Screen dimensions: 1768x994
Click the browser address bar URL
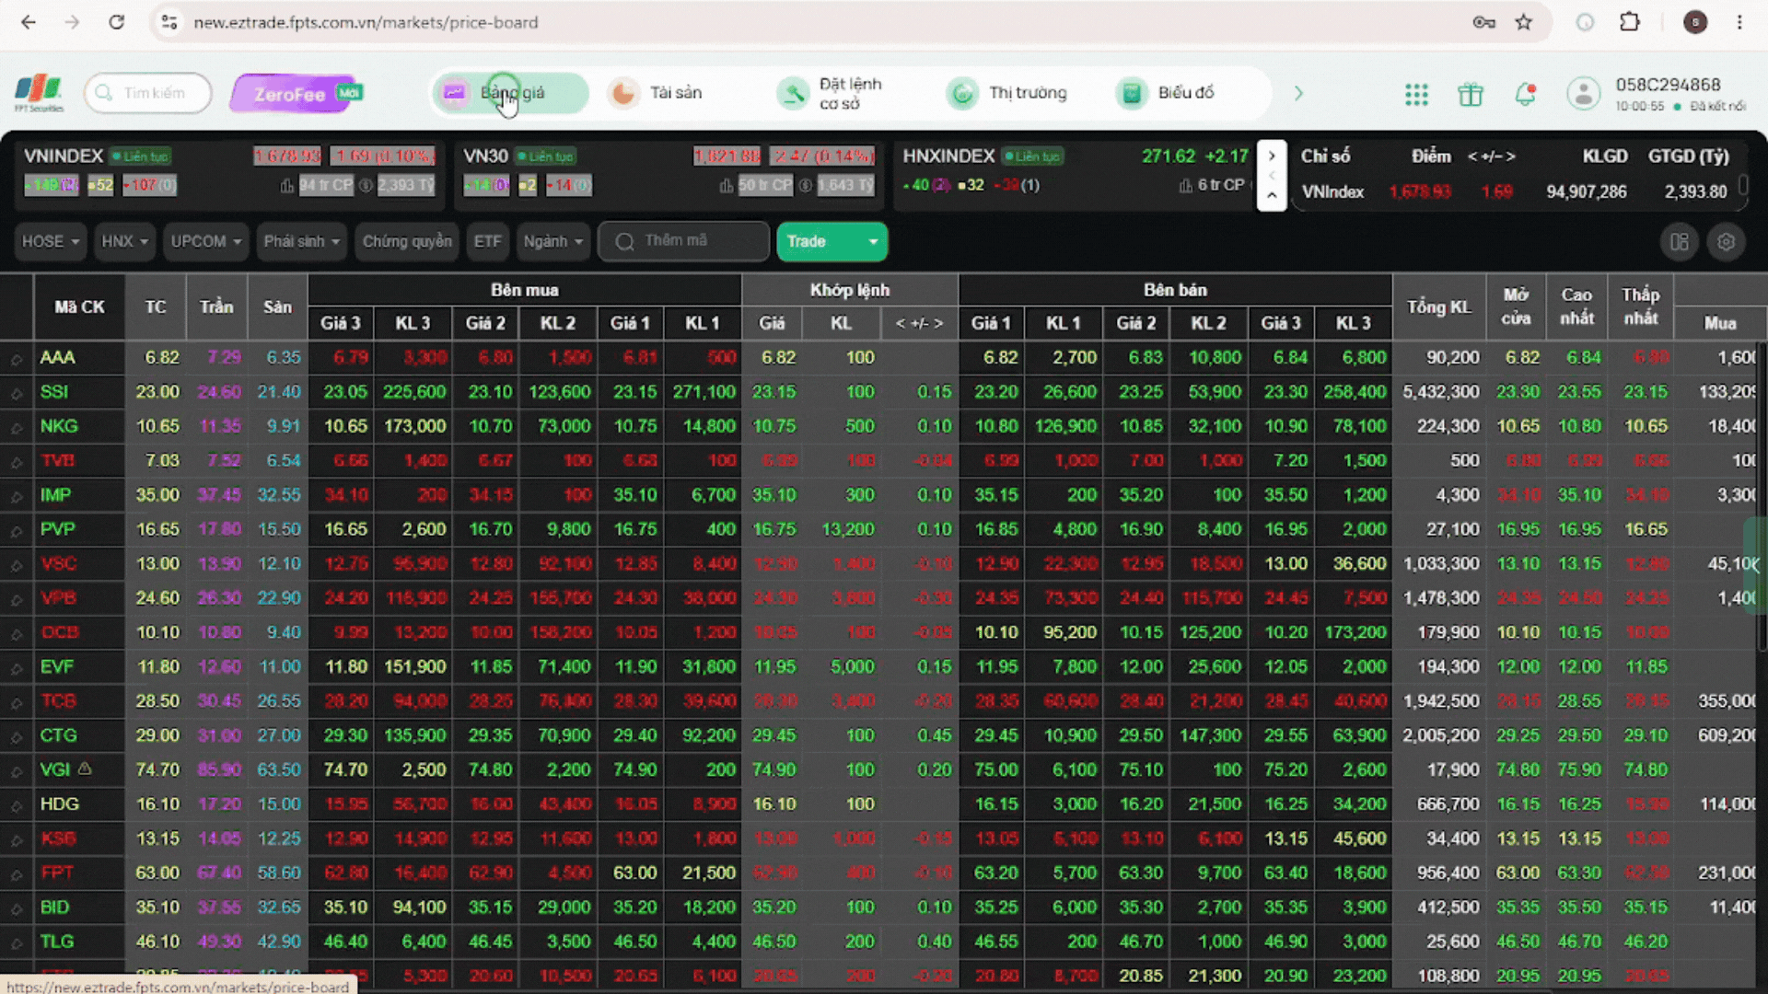pyautogui.click(x=366, y=22)
